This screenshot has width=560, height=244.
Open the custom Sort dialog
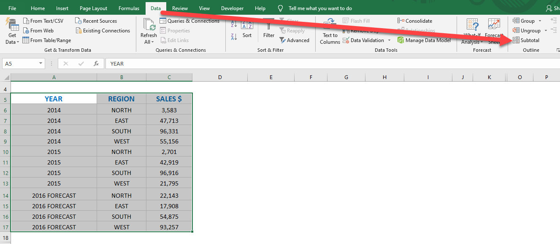247,29
